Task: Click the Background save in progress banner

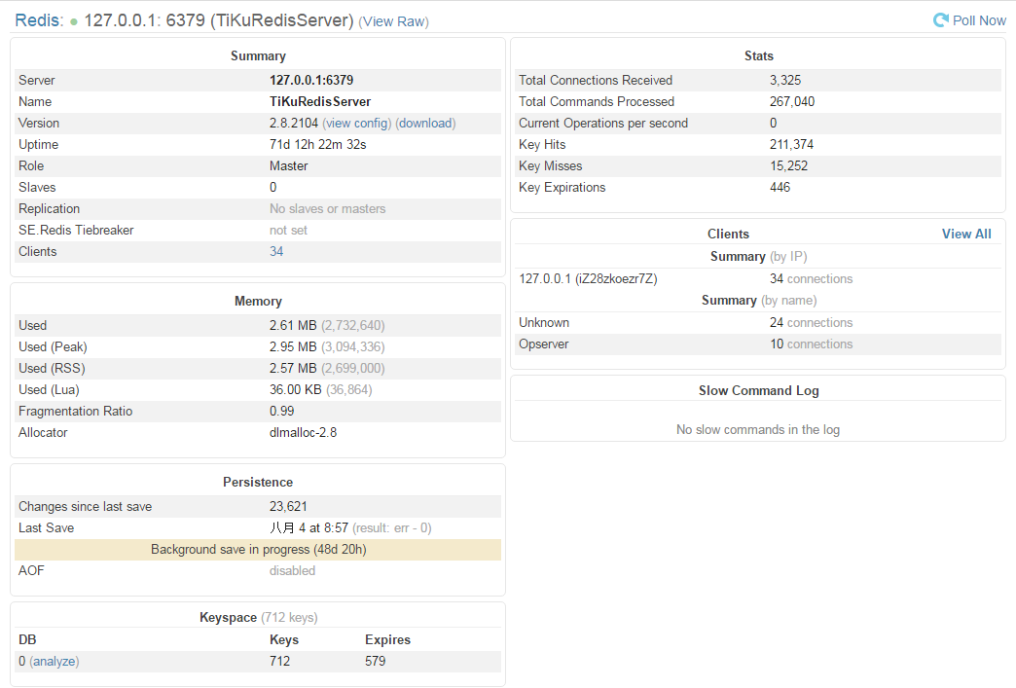Action: coord(258,550)
